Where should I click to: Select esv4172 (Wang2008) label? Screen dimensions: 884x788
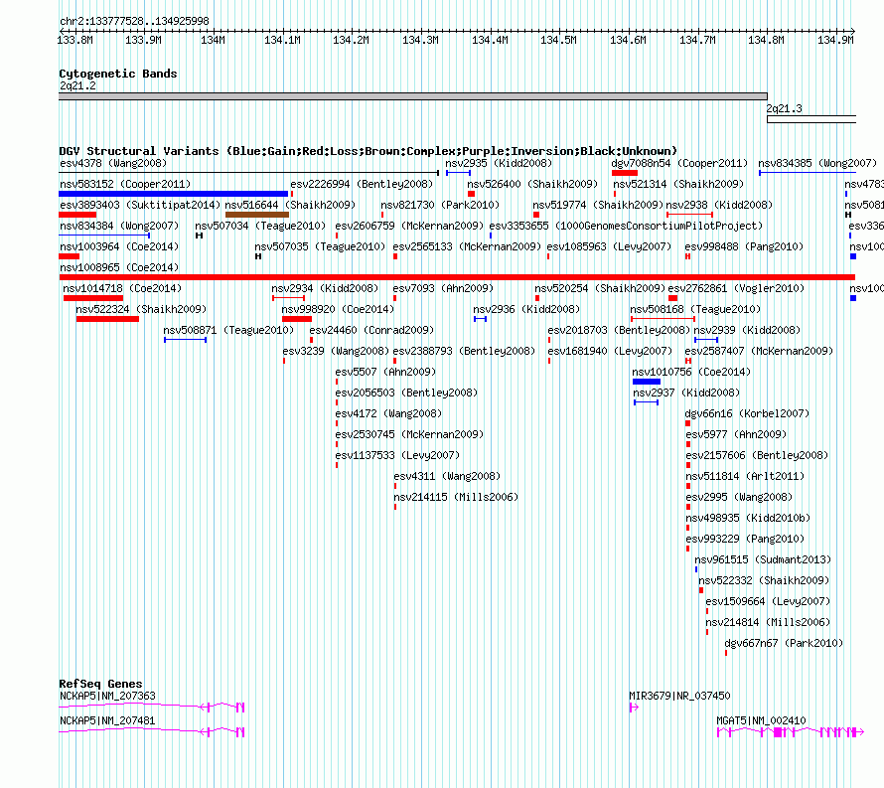pyautogui.click(x=388, y=413)
